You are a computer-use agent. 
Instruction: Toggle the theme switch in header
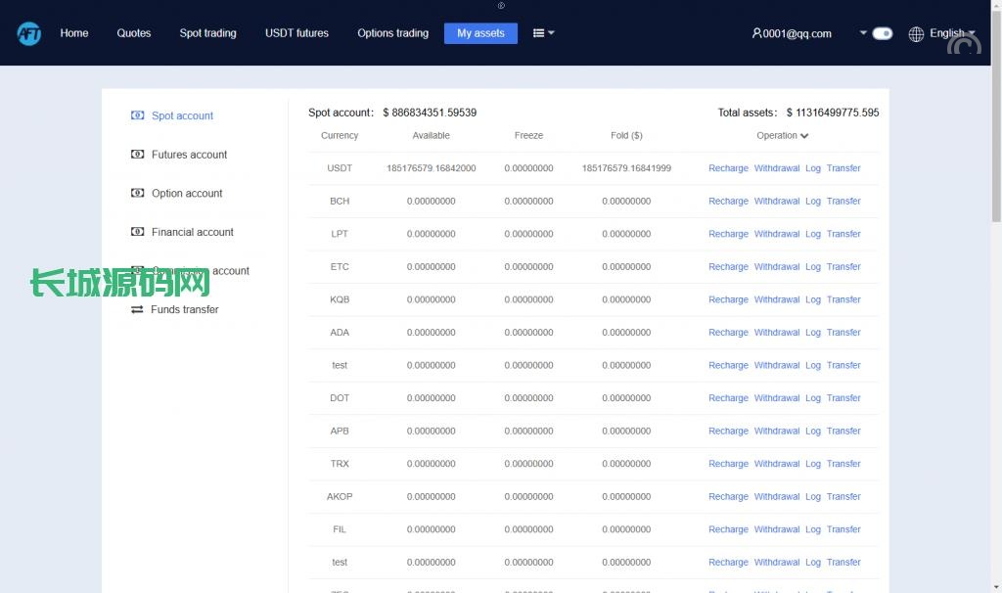pyautogui.click(x=883, y=33)
